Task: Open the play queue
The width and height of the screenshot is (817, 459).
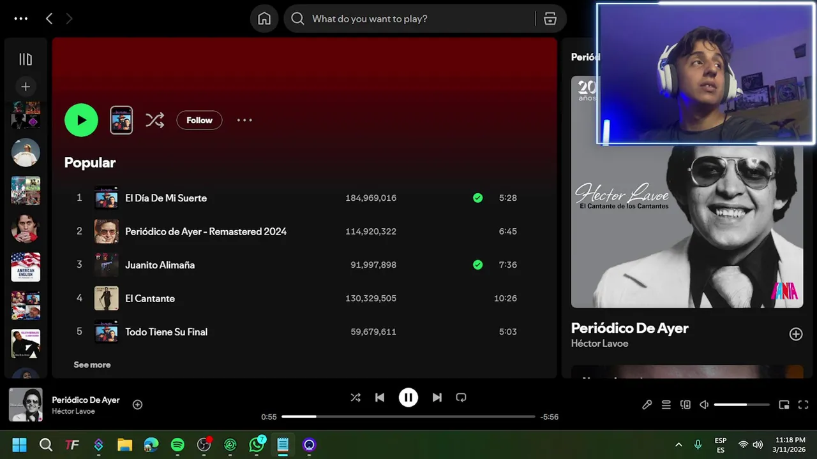Action: [x=666, y=405]
